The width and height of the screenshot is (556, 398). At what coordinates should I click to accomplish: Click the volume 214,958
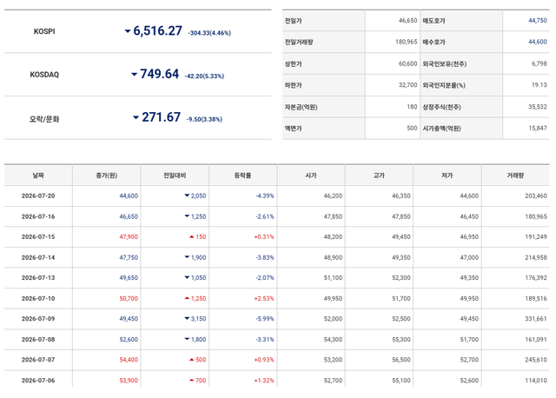point(536,257)
